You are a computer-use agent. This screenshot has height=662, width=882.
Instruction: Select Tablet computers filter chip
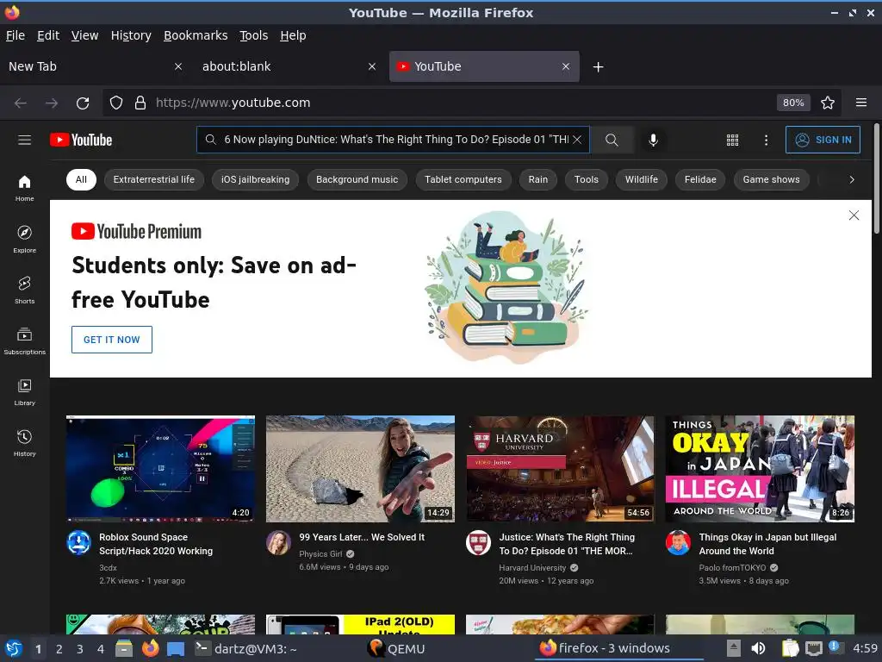(463, 179)
